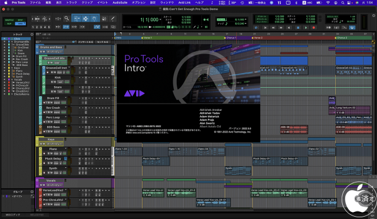Viewport: 377px width, 219px height.
Task: Click the センドA-E column header
Action: (102, 42)
